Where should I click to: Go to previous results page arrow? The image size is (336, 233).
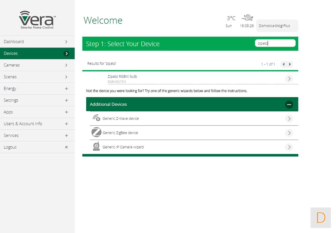[x=284, y=64]
